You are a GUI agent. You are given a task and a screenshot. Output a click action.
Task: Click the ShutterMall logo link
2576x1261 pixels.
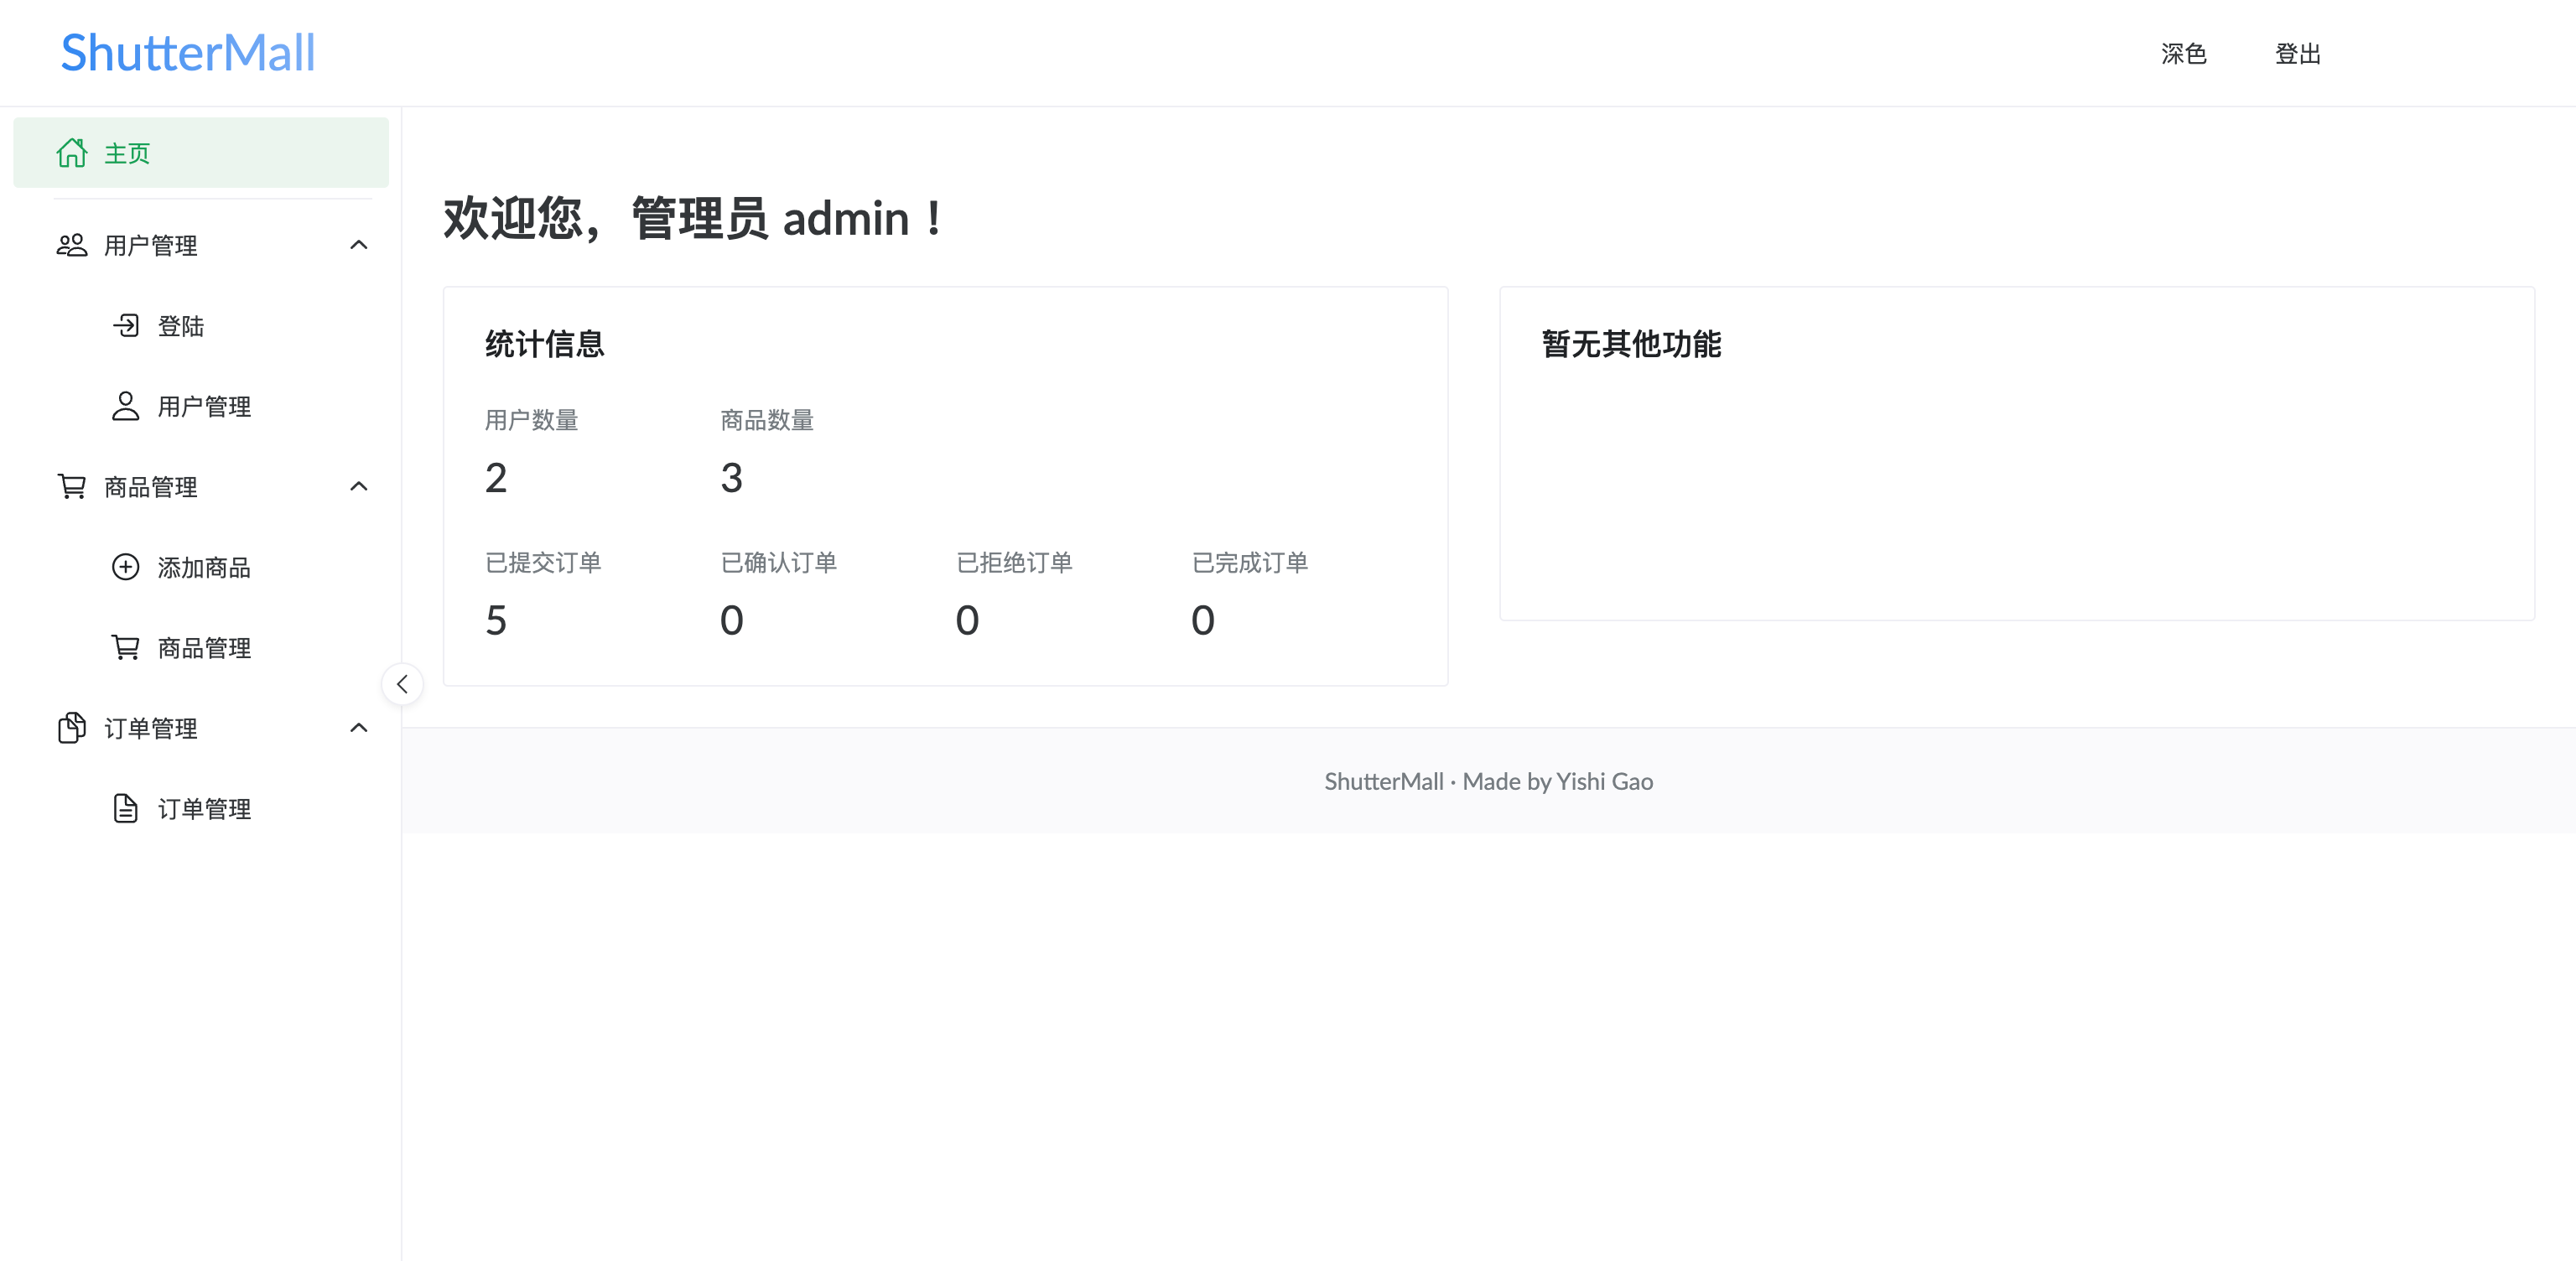[x=187, y=53]
